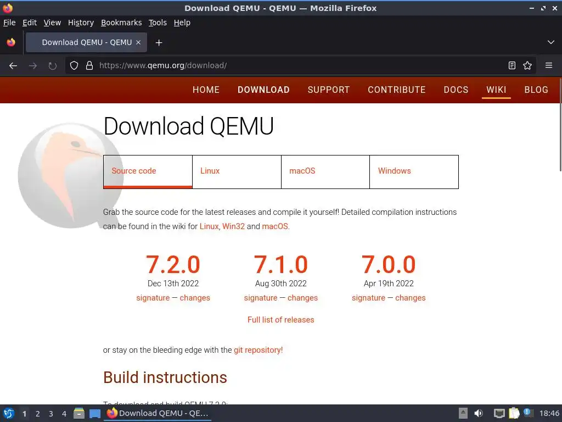
Task: Open signature link for 7.0.0
Action: click(368, 298)
